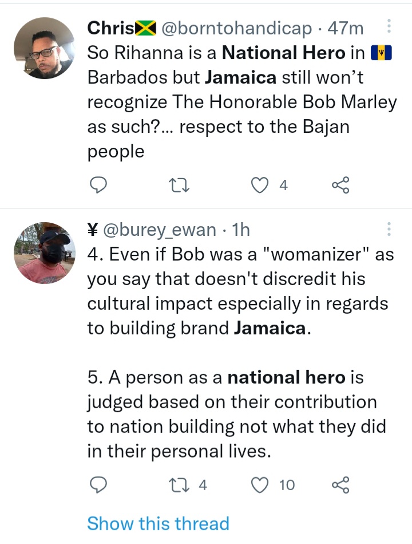The width and height of the screenshot is (412, 544).
Task: Open the @burey_ewan handle
Action: [x=160, y=230]
